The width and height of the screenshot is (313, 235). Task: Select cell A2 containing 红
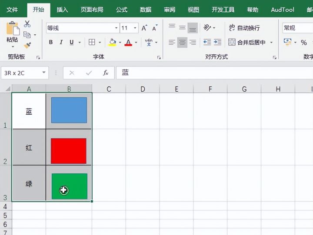tap(29, 147)
